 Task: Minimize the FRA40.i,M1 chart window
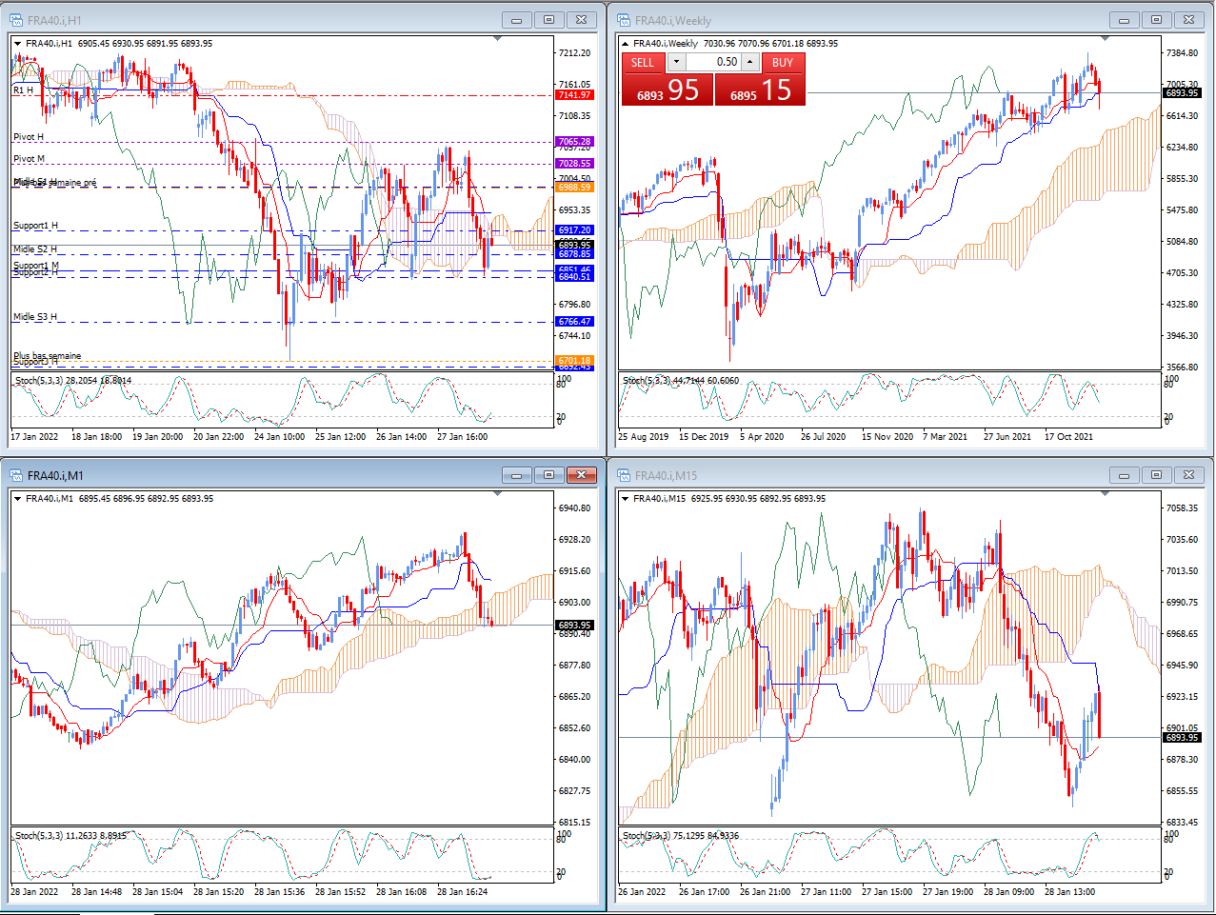pos(517,475)
